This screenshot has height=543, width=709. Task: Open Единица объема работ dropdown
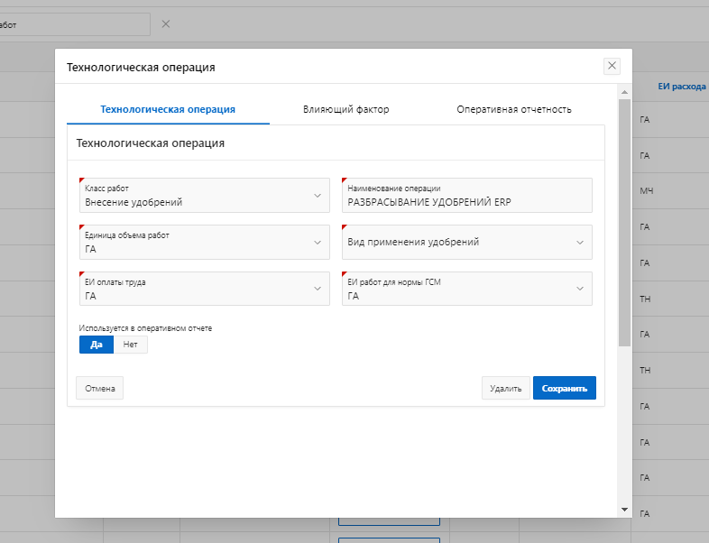(x=317, y=242)
